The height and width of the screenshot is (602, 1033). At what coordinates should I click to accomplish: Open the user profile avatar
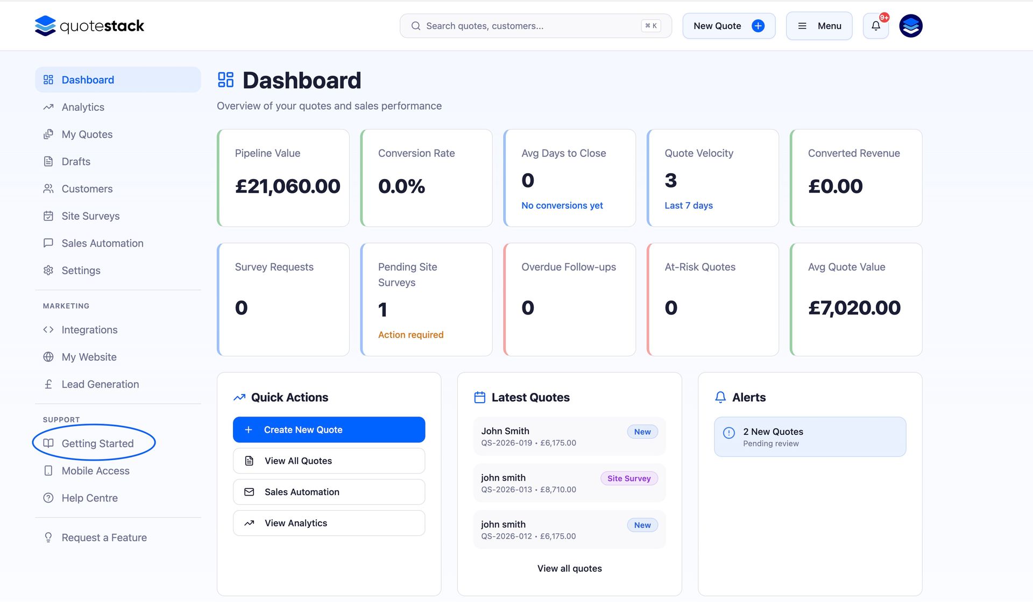(x=910, y=26)
